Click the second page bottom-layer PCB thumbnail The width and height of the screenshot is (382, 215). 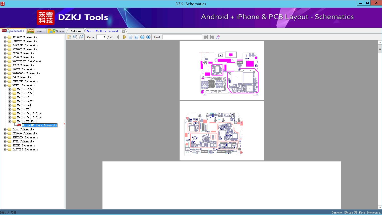(222, 131)
